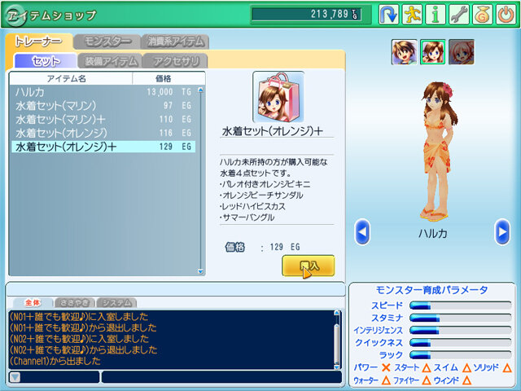Open the 装備アイテム sub-tab
The height and width of the screenshot is (391, 521).
pyautogui.click(x=111, y=61)
